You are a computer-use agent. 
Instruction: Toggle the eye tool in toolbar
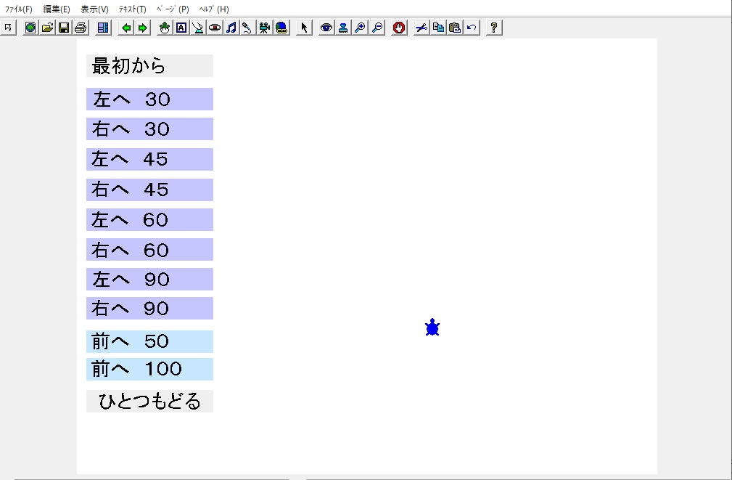326,28
